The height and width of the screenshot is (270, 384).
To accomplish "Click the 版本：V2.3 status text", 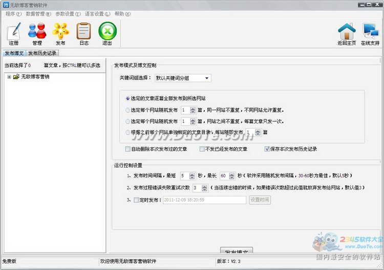I will click(x=228, y=261).
